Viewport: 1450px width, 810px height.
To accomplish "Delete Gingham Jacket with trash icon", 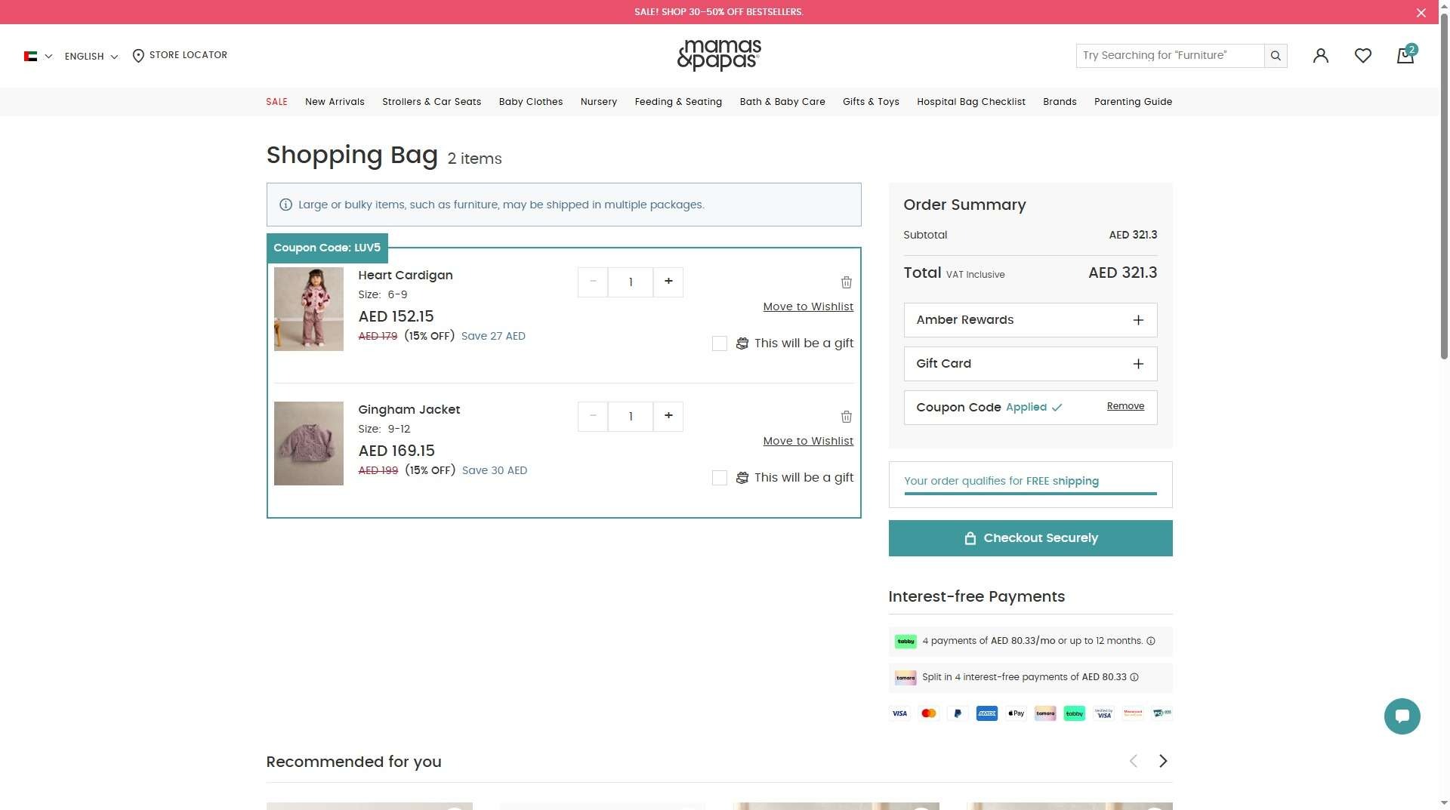I will click(846, 417).
